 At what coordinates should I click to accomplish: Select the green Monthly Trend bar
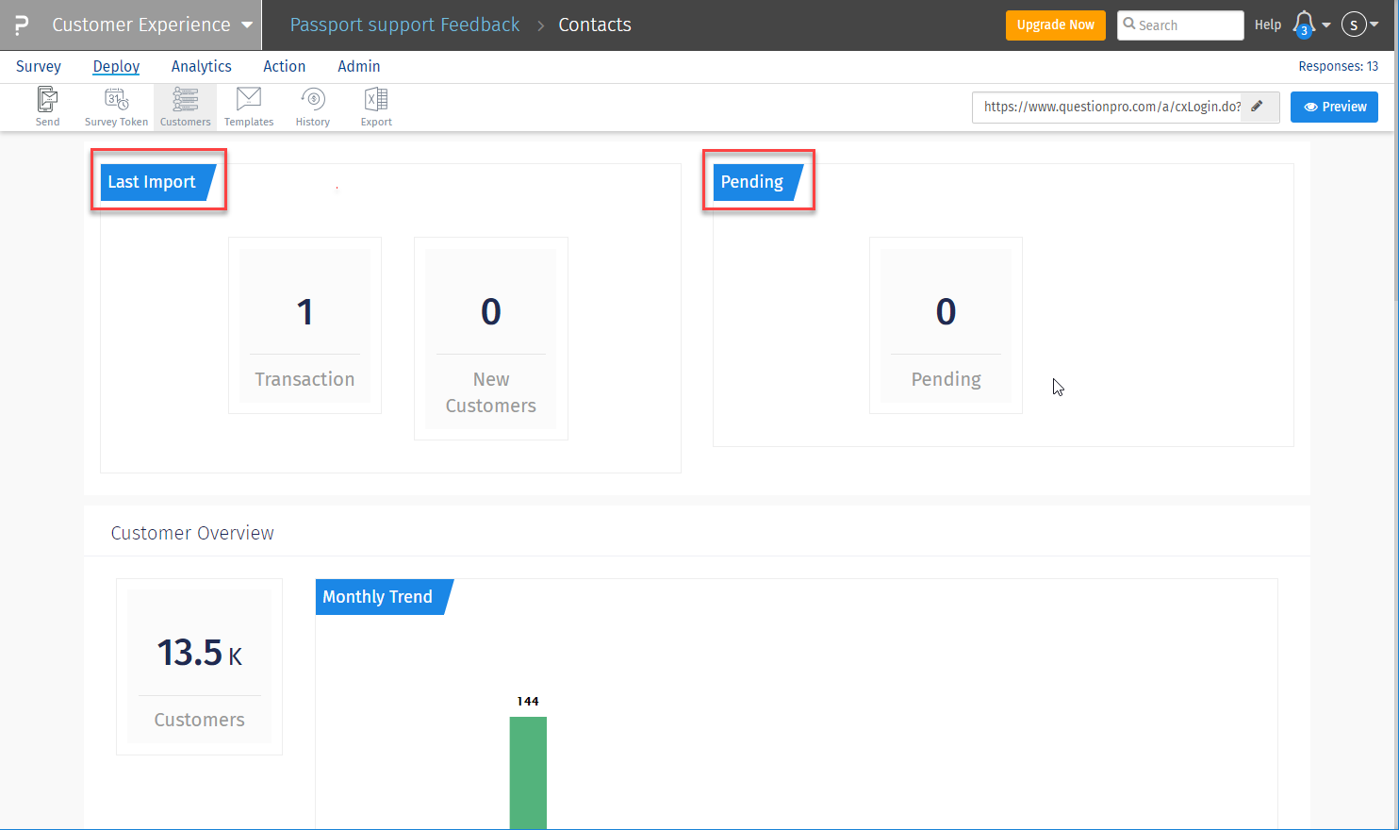[x=528, y=772]
